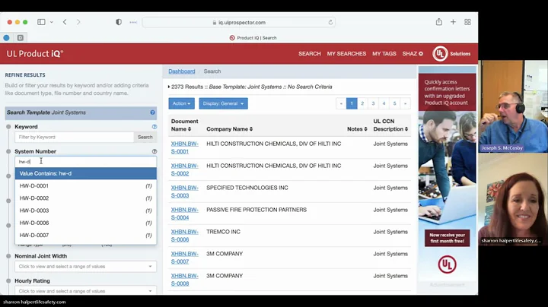The image size is (548, 307).
Task: Click the Keyword help icon
Action: (154, 127)
